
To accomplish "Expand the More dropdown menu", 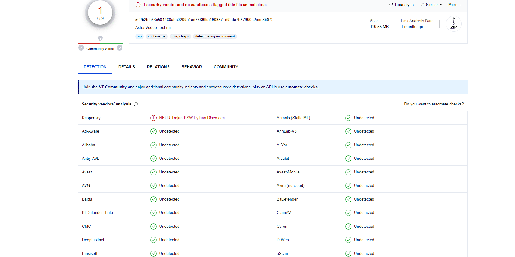I will pyautogui.click(x=455, y=5).
